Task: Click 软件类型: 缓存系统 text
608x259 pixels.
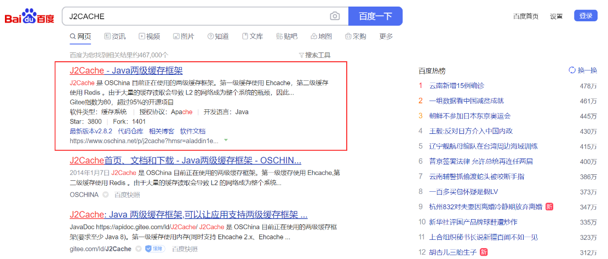Action: click(x=98, y=112)
